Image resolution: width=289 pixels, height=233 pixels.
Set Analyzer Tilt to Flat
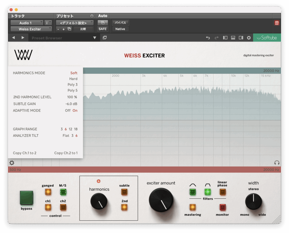click(x=66, y=136)
